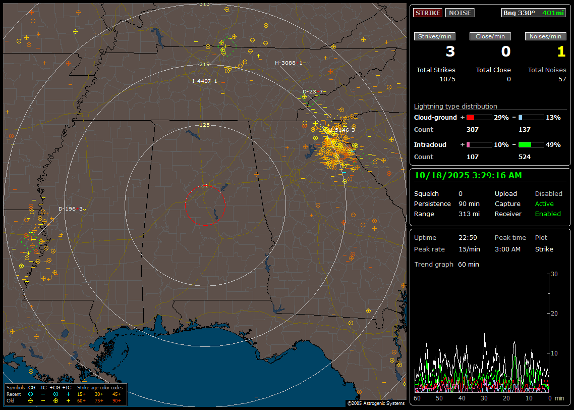Click the Upload Disabled status
The image size is (574, 410).
(x=548, y=194)
